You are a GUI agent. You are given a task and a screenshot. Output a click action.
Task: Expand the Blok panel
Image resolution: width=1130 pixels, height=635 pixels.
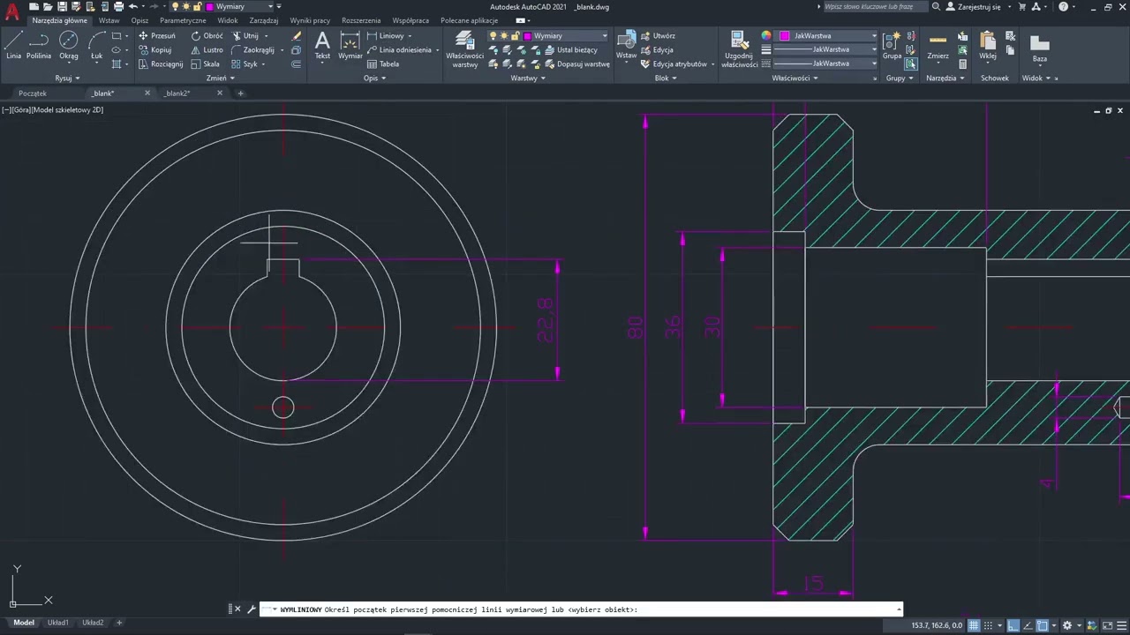(666, 78)
